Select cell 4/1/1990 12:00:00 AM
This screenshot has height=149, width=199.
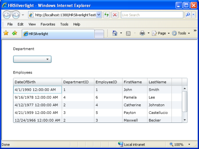pos(37,90)
